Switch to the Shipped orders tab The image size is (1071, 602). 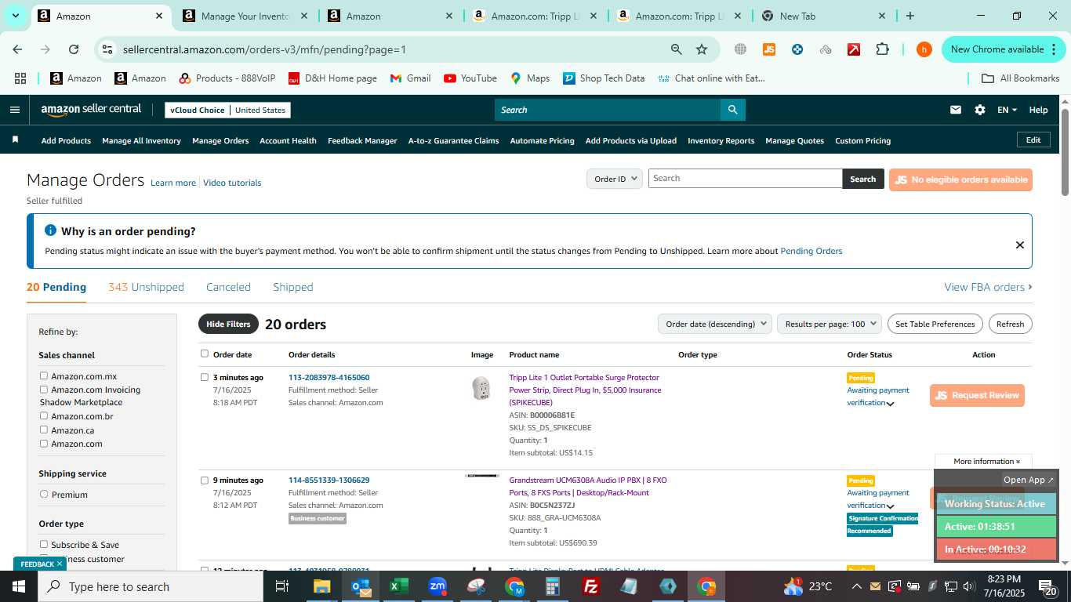(293, 287)
